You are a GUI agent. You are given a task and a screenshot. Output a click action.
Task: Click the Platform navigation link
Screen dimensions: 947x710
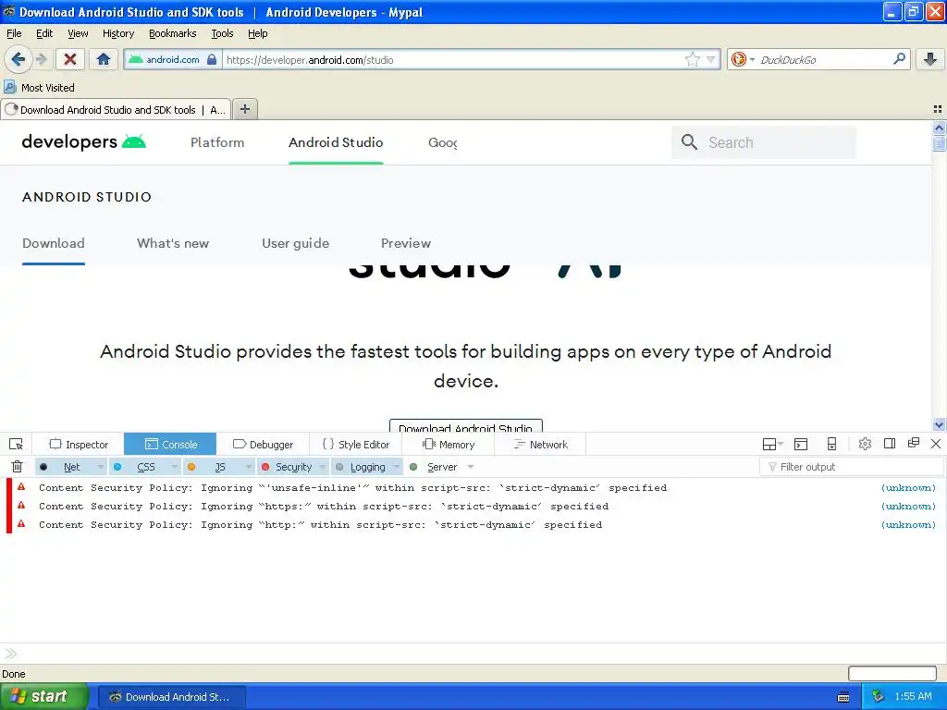click(x=217, y=142)
